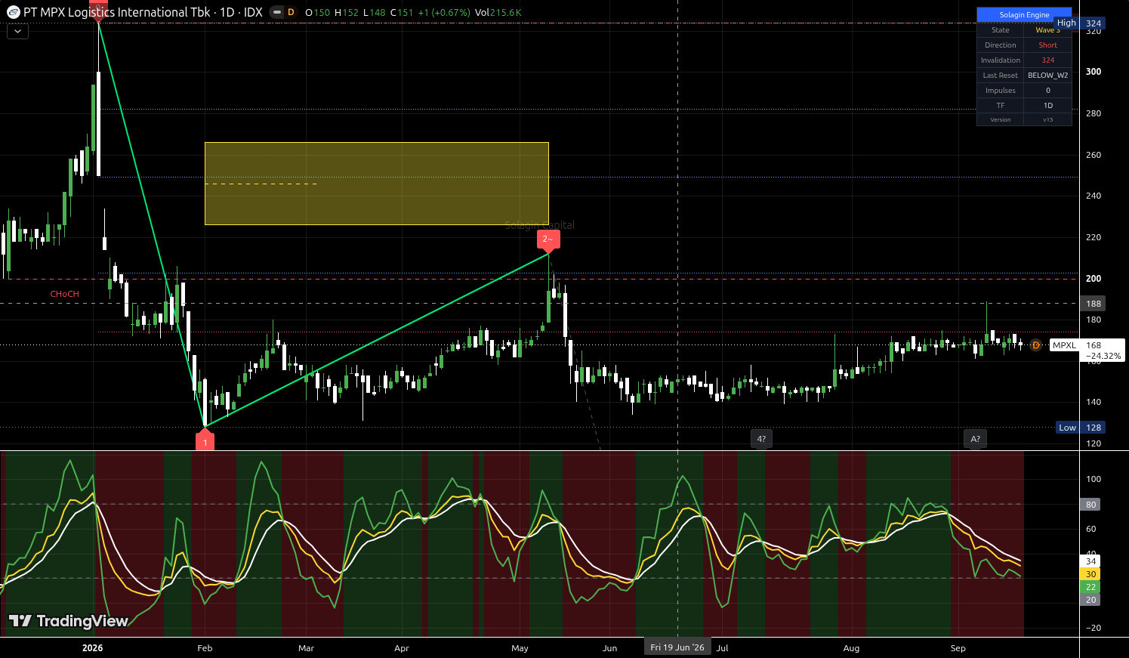
Task: Click the 2026 label on the time axis
Action: tap(92, 648)
